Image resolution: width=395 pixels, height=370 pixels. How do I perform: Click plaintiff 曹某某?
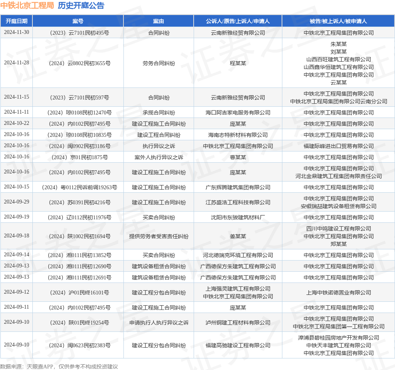tap(238, 158)
